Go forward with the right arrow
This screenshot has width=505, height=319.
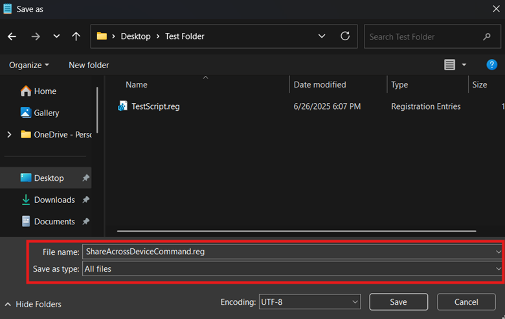click(36, 36)
